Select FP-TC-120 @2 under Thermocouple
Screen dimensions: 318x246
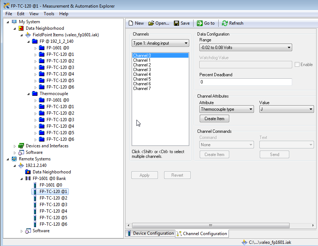pyautogui.click(x=60, y=113)
